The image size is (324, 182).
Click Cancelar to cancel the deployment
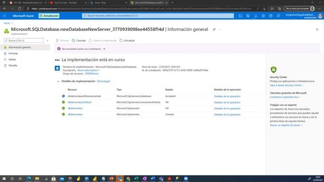(79, 40)
